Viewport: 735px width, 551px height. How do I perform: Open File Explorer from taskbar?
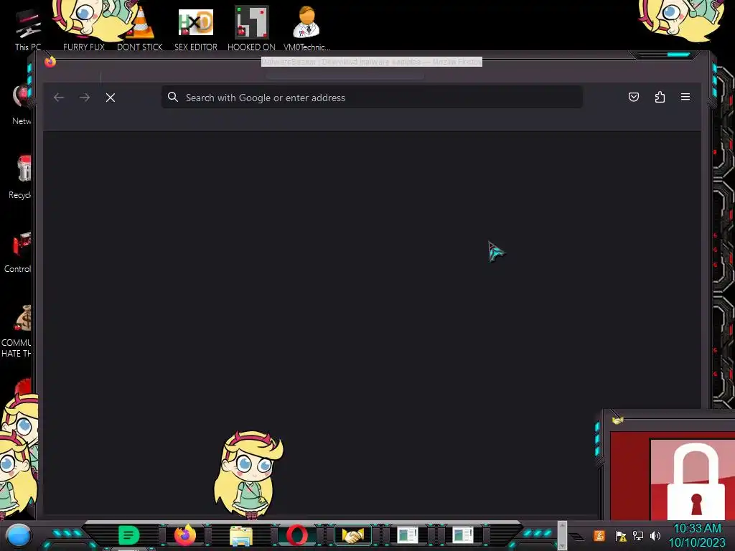(241, 535)
